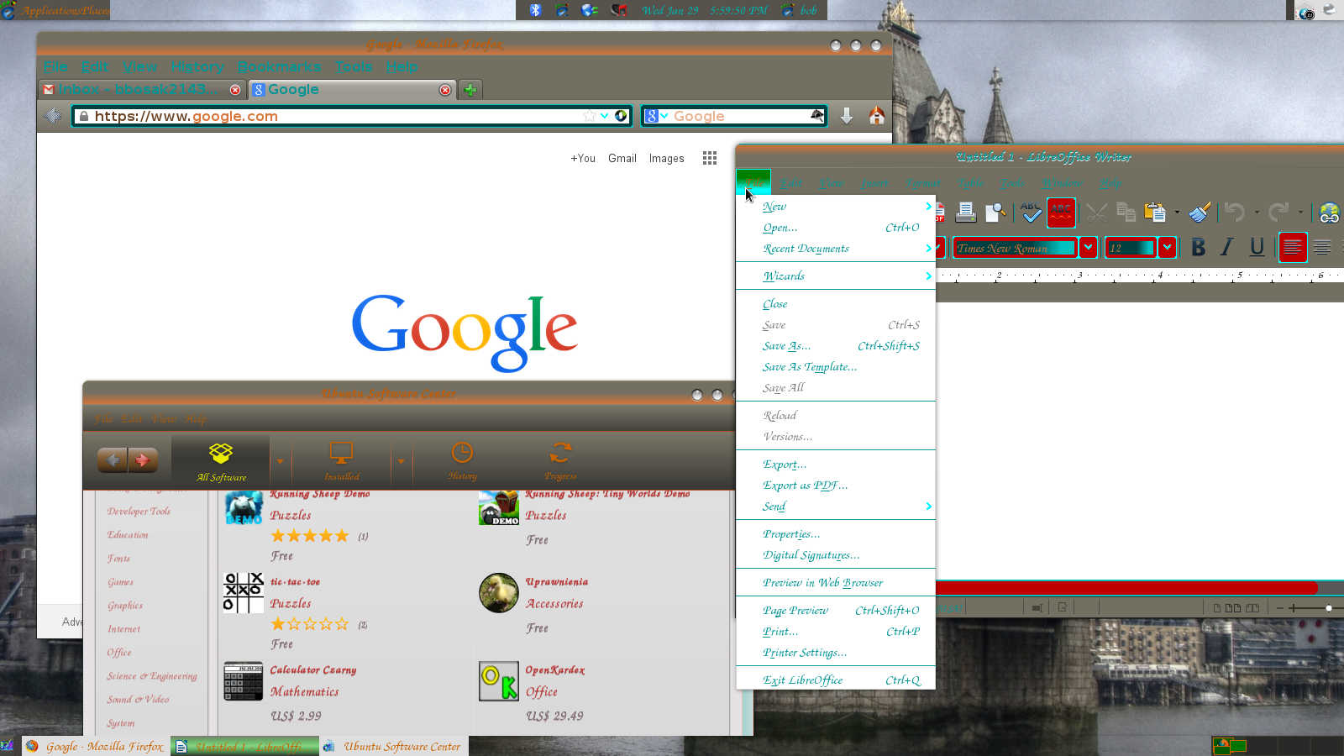
Task: Run Spelling and Grammar check icon
Action: (x=1032, y=213)
